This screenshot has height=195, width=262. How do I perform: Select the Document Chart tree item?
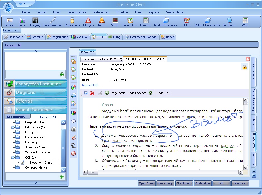coord(41,162)
